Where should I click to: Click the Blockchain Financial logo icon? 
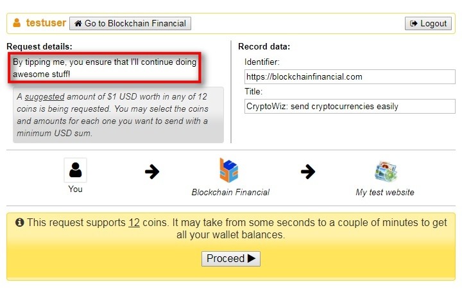tap(229, 171)
